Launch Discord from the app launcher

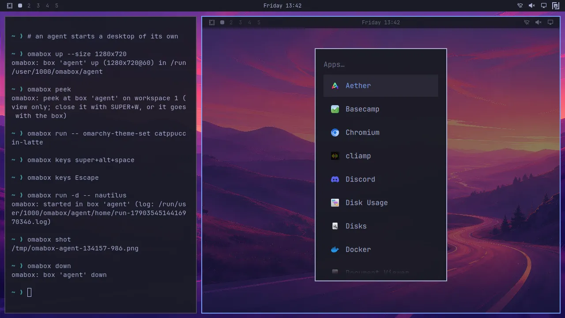point(381,179)
